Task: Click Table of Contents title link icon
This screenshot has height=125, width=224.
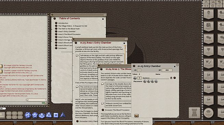Action: [x=54, y=18]
